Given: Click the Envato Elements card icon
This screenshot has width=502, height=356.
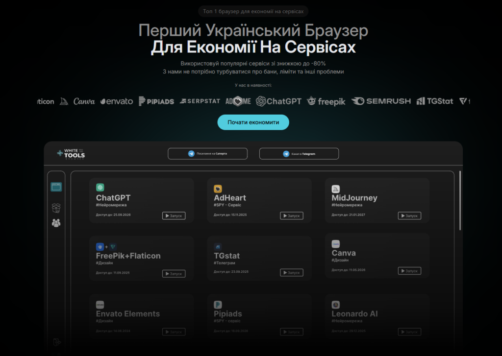Looking at the screenshot, I should tap(100, 305).
